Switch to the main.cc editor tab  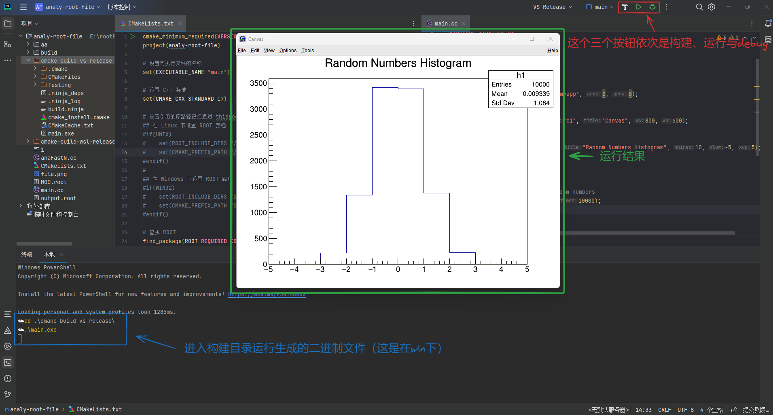pyautogui.click(x=445, y=23)
